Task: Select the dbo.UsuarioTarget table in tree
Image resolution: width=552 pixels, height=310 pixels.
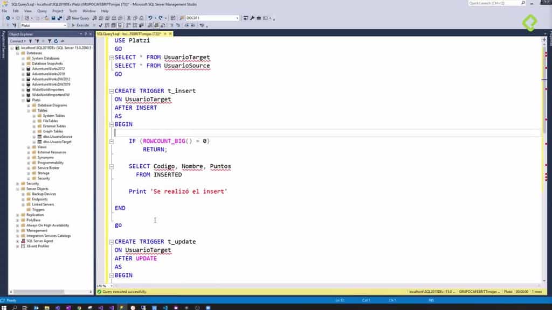Action: pyautogui.click(x=57, y=142)
